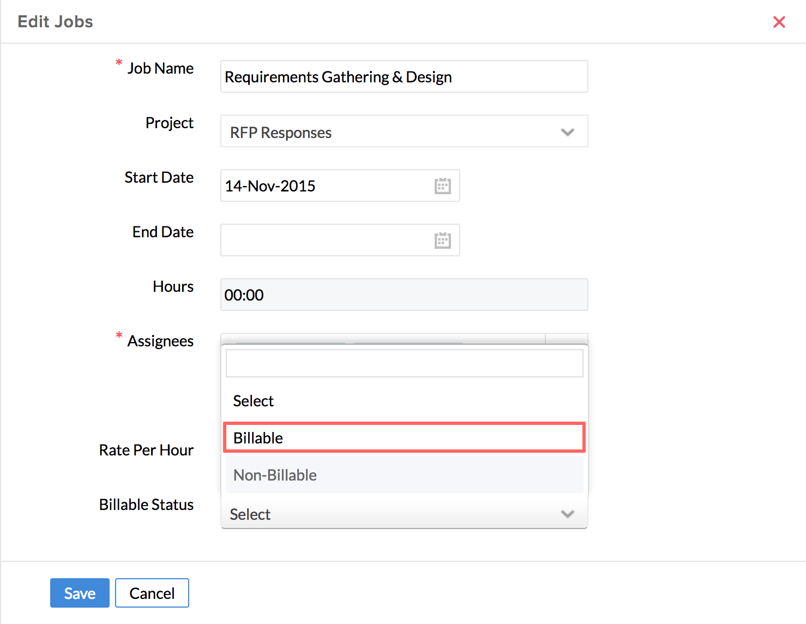The image size is (806, 624).
Task: Click the Billable Status chevron arrow
Action: point(567,514)
